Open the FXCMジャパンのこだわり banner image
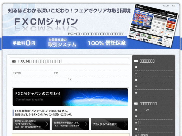This screenshot has width=182, height=136. [x=70, y=97]
